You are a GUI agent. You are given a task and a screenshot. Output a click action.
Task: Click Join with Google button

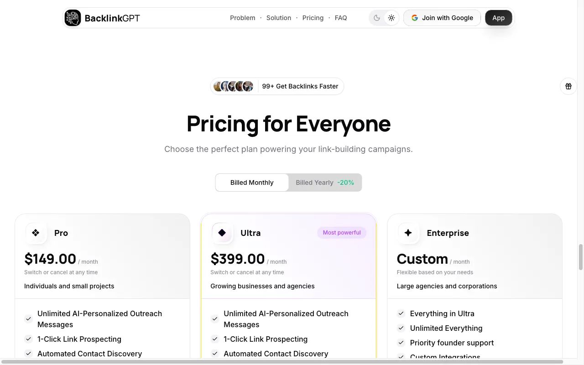[x=442, y=18]
